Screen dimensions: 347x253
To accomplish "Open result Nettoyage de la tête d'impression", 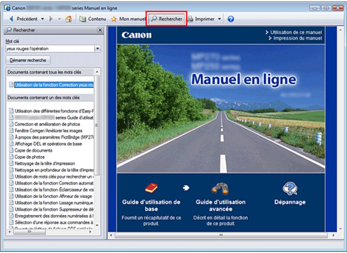I will coord(45,164).
